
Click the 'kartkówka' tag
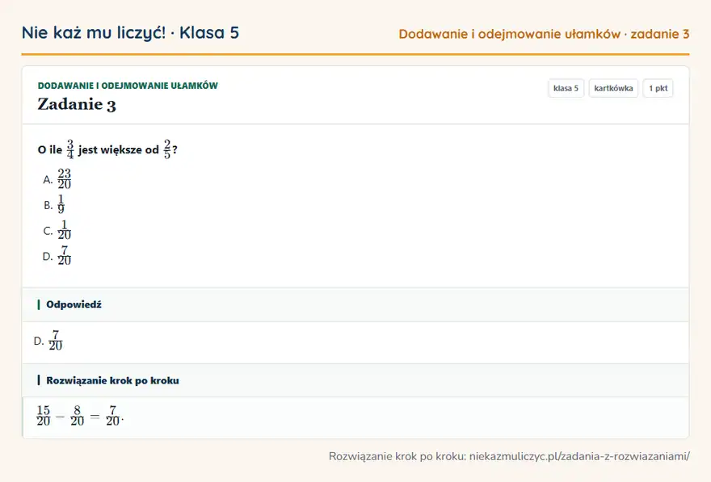point(613,88)
